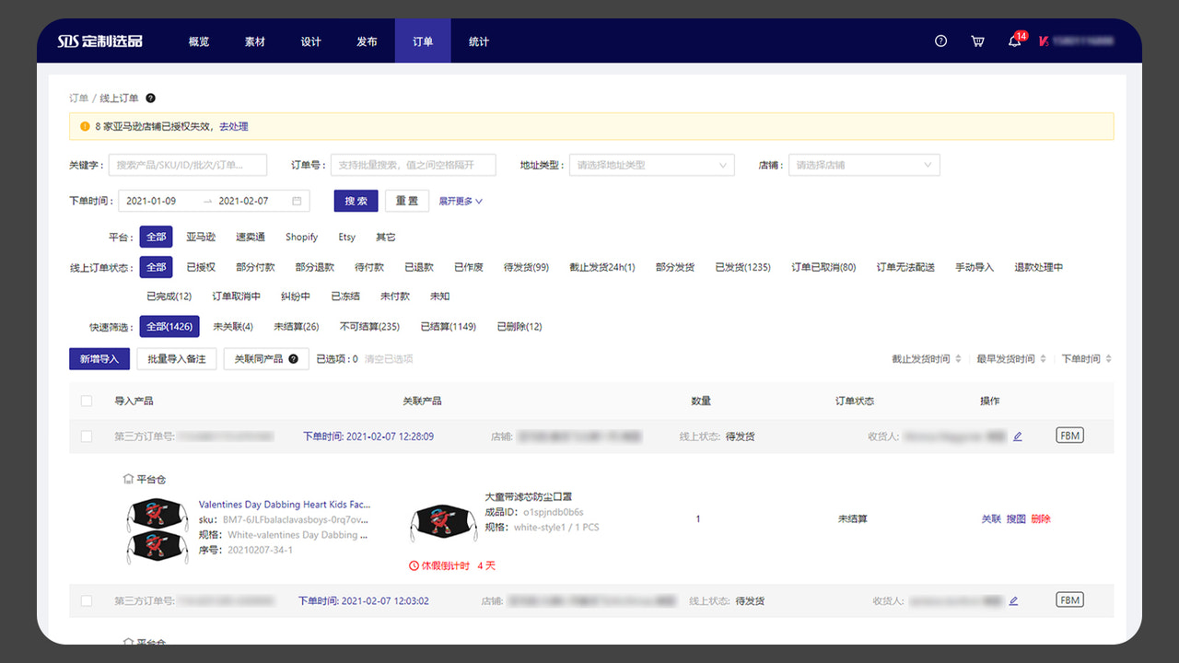Switch to the 统计 navigation tab
Image resolution: width=1179 pixels, height=663 pixels.
coord(478,41)
